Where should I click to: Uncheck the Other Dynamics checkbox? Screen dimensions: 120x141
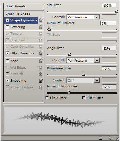7,53
